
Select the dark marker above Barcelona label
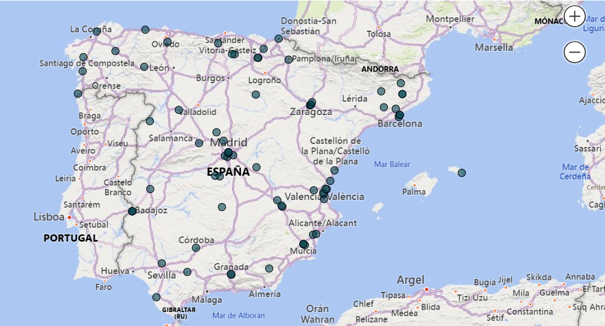399,115
